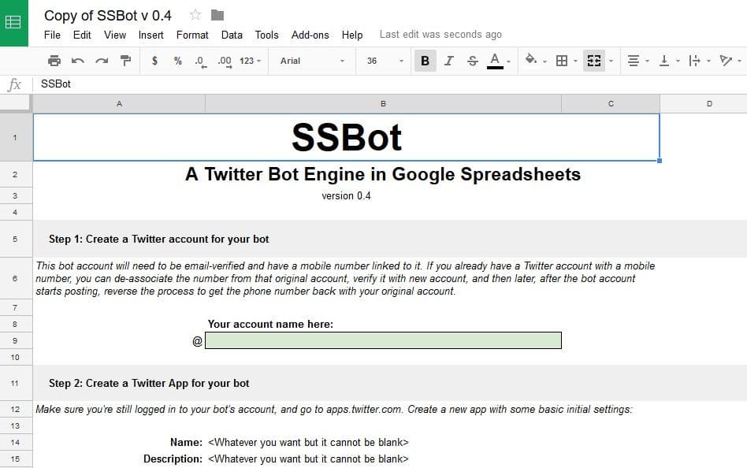The height and width of the screenshot is (468, 747).
Task: Open text rotation options
Action: tap(726, 61)
